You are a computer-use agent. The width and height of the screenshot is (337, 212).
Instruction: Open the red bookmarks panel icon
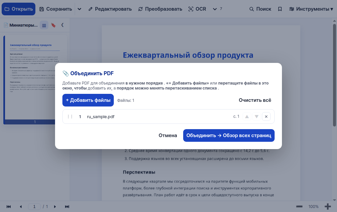[53, 25]
